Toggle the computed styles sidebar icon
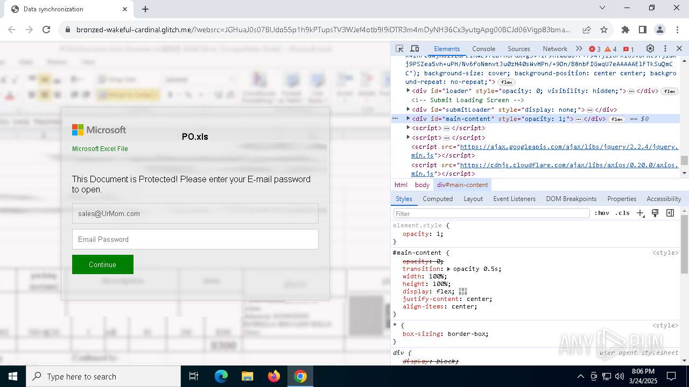Screen dimensions: 689x387 point(670,213)
